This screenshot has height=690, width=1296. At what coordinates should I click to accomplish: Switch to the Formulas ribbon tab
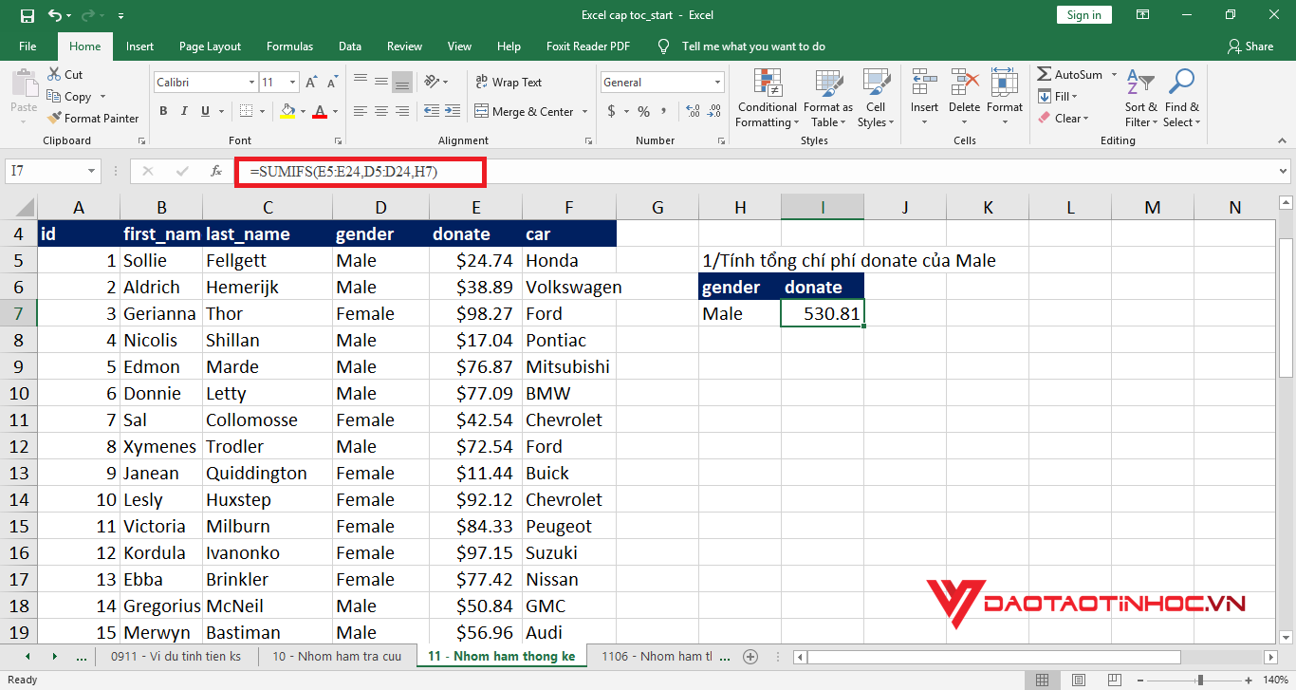[289, 46]
